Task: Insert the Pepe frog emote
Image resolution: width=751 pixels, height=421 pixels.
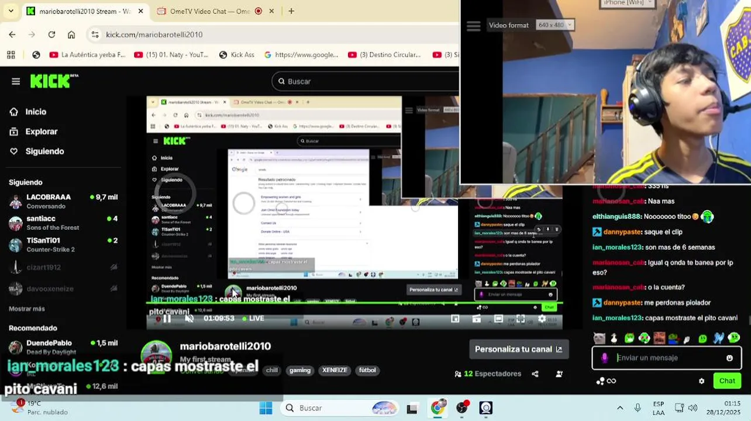Action: (674, 338)
